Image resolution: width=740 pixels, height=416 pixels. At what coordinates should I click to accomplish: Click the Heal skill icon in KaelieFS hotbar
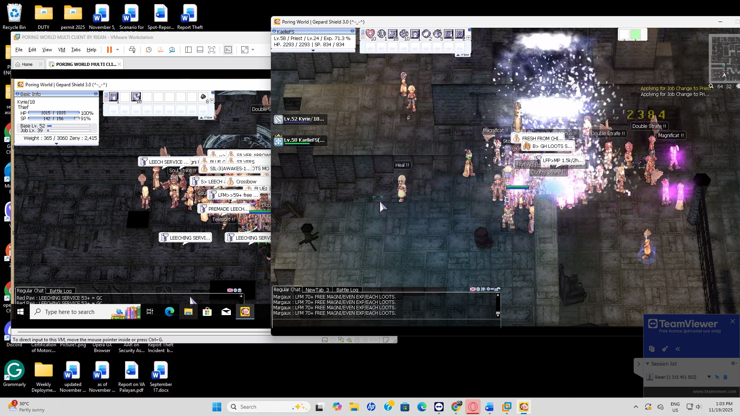coord(370,34)
